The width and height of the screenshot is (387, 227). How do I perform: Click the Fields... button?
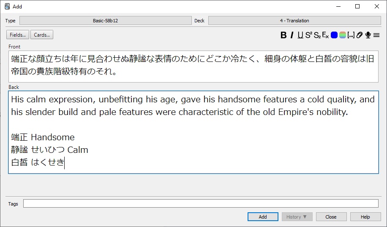[x=18, y=35]
